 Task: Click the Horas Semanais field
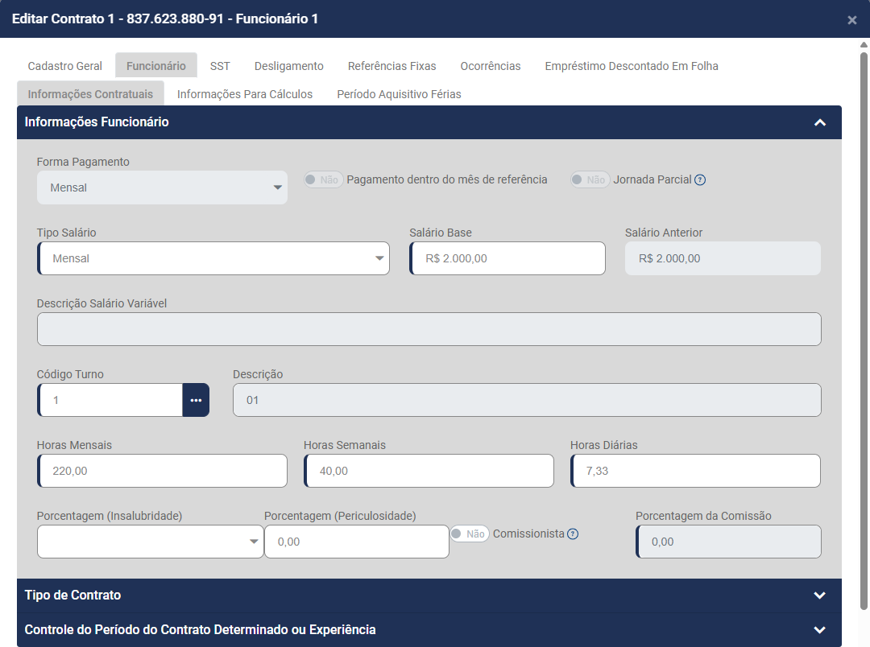(x=429, y=471)
